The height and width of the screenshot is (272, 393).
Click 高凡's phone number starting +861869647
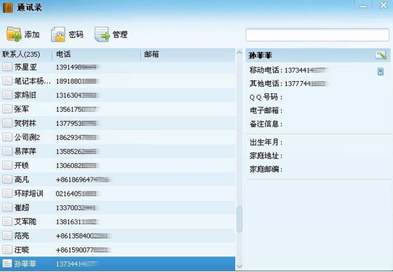click(x=83, y=179)
